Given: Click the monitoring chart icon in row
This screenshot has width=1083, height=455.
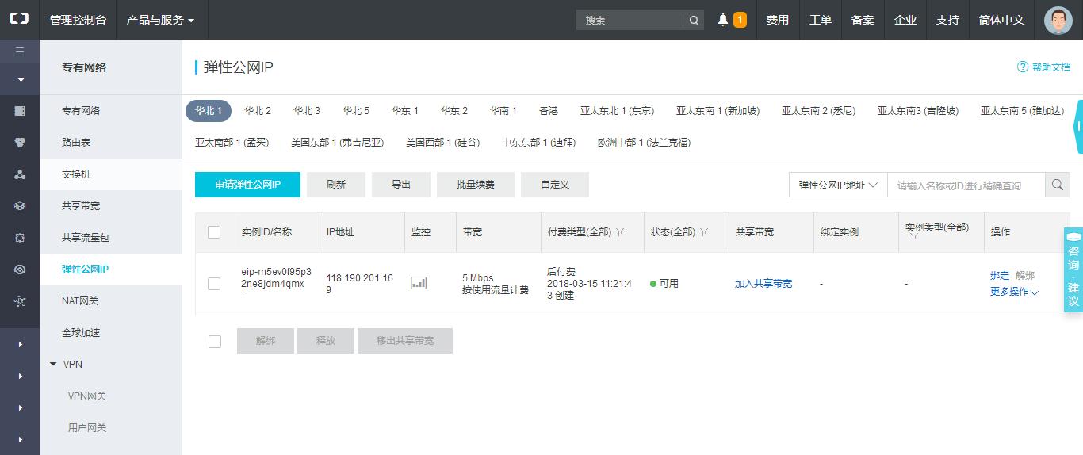Looking at the screenshot, I should tap(419, 283).
